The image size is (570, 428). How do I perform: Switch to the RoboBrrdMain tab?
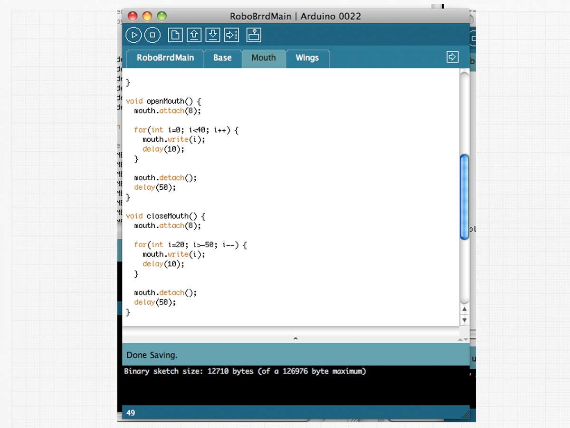tap(165, 58)
